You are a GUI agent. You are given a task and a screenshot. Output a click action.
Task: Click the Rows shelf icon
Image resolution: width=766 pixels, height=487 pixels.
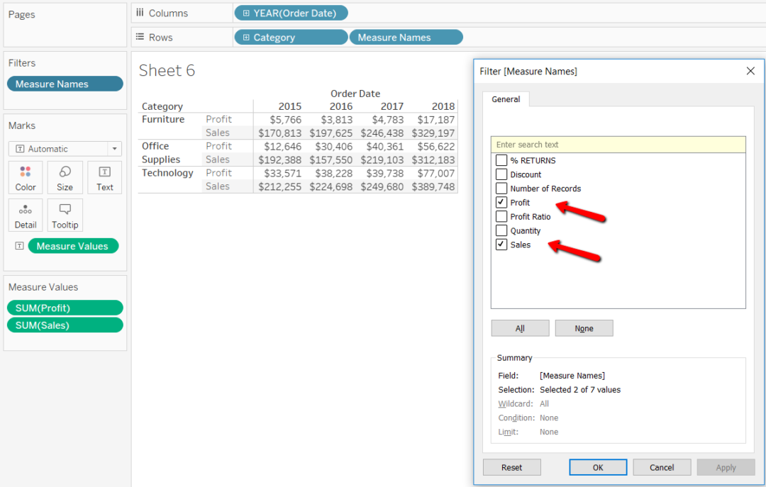(x=140, y=37)
